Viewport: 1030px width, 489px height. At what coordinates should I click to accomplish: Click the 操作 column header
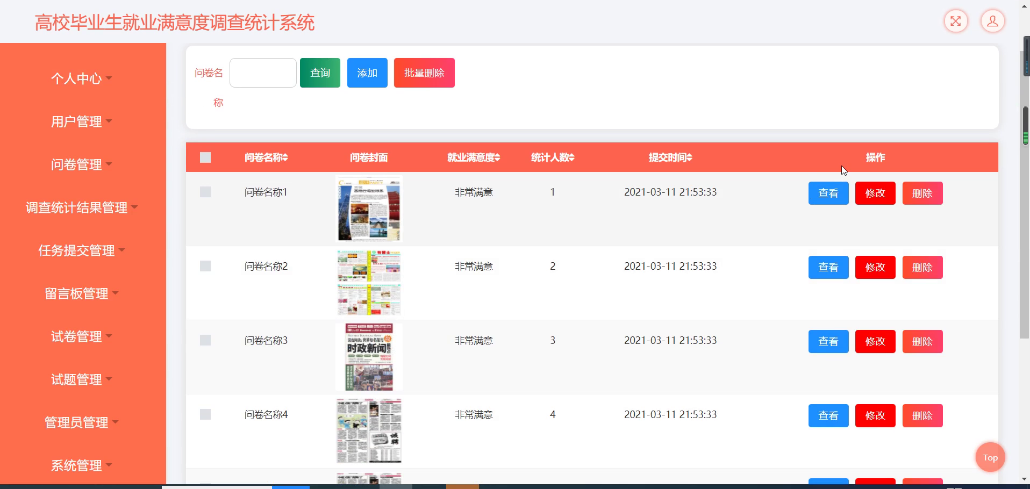coord(875,157)
